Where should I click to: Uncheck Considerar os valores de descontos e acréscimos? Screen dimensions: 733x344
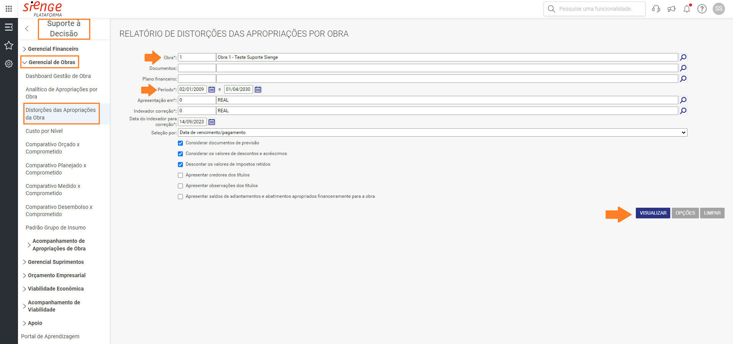180,154
